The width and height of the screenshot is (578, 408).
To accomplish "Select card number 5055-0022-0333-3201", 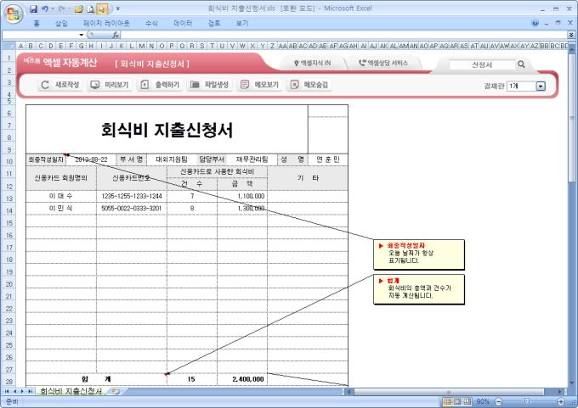I will (x=132, y=208).
